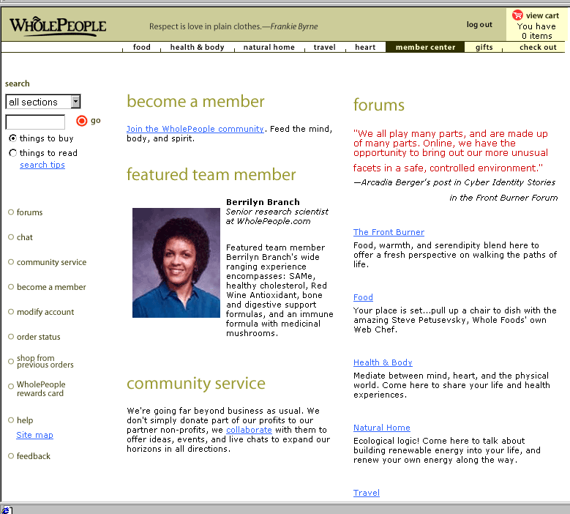Click the WholePeople logo
The width and height of the screenshot is (570, 514).
pyautogui.click(x=58, y=26)
